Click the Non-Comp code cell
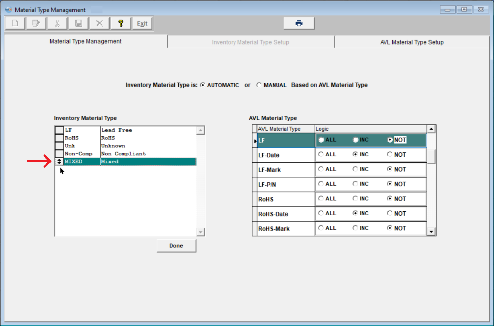 point(82,154)
